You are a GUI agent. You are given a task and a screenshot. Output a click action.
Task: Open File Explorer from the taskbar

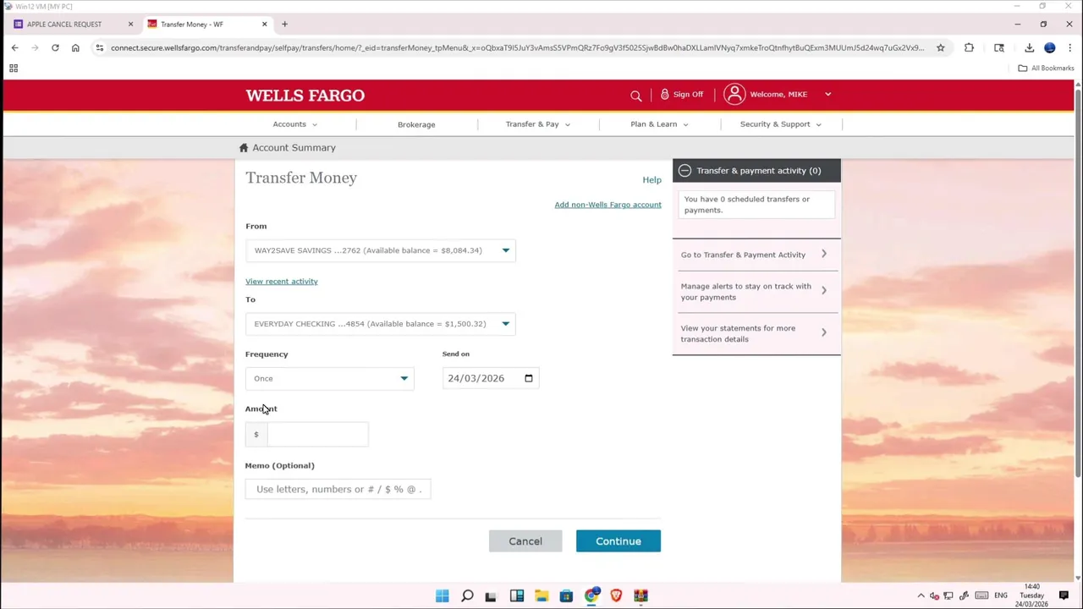tap(541, 596)
